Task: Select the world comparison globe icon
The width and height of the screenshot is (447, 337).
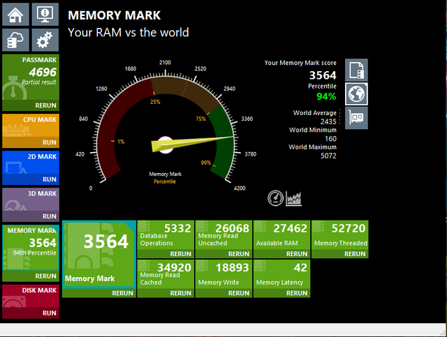Action: pyautogui.click(x=356, y=94)
